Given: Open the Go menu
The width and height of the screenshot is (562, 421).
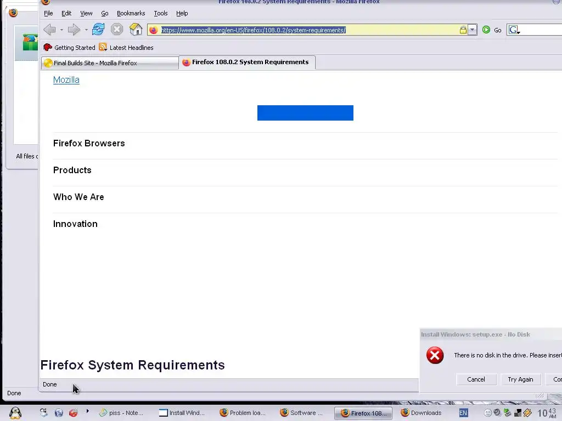Looking at the screenshot, I should pyautogui.click(x=105, y=13).
